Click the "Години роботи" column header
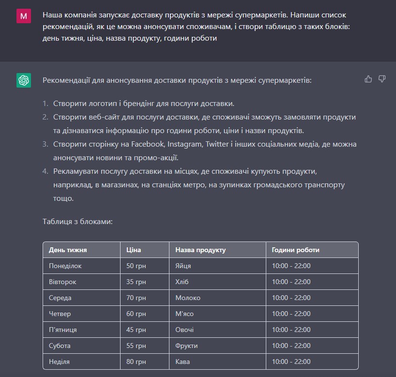396x377 pixels. tap(295, 250)
